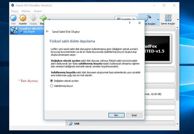Open the Dosya menu
This screenshot has height=134, width=194.
point(15,11)
